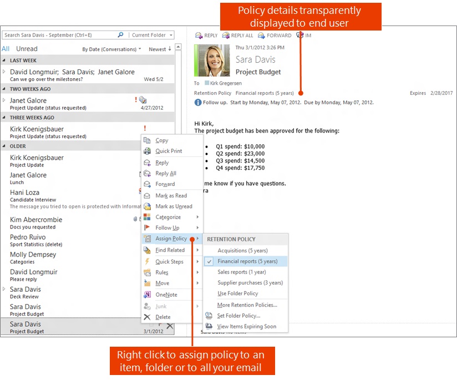Click the Kirk Gregersen recipient presence square

point(207,83)
